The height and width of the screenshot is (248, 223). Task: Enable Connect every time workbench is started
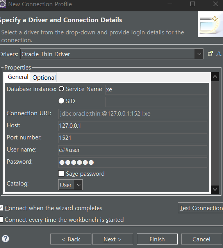(1, 219)
